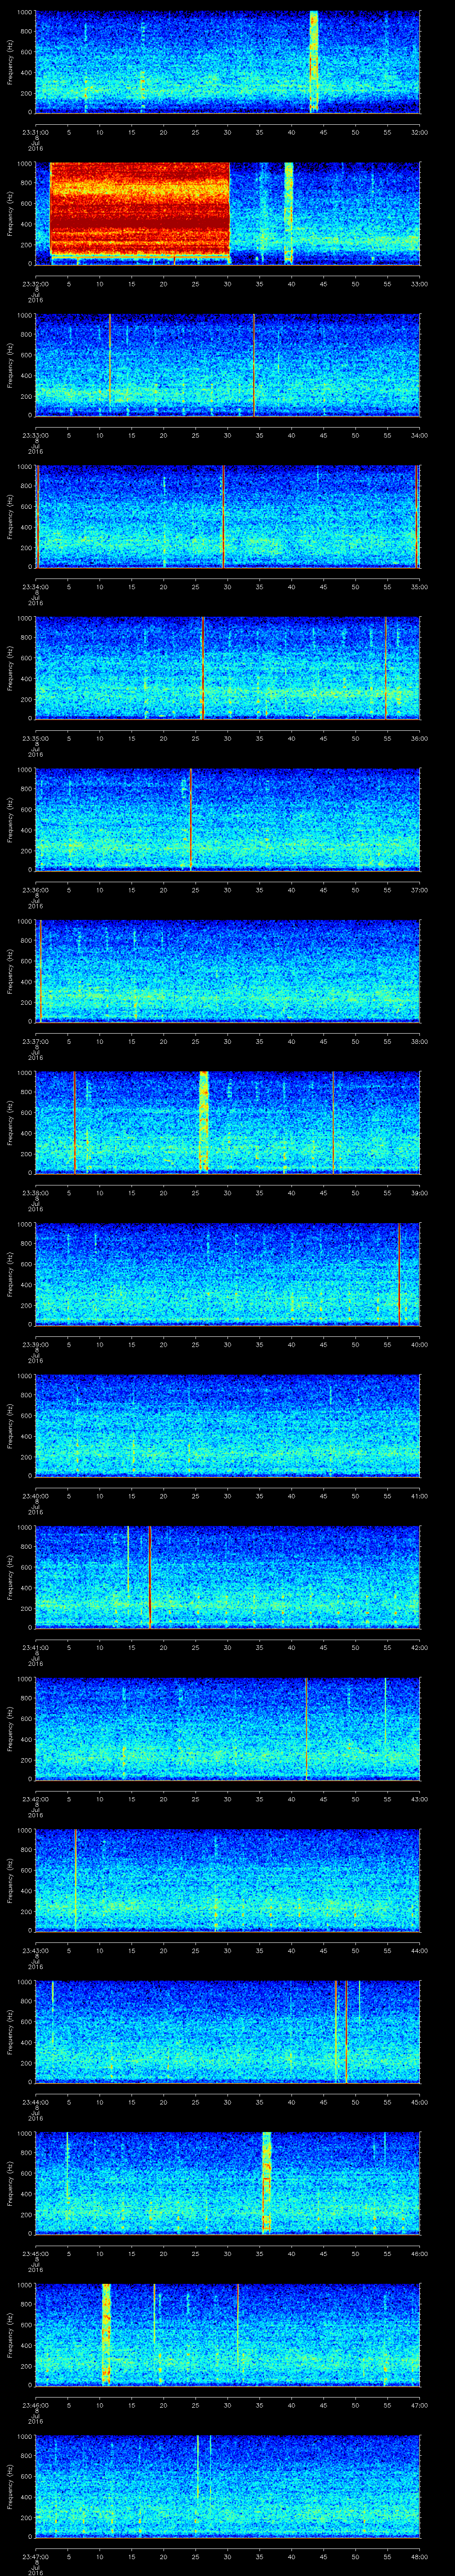Open the spectrogram panel starting at 23:33:00
This screenshot has width=455, height=2576.
click(228, 364)
